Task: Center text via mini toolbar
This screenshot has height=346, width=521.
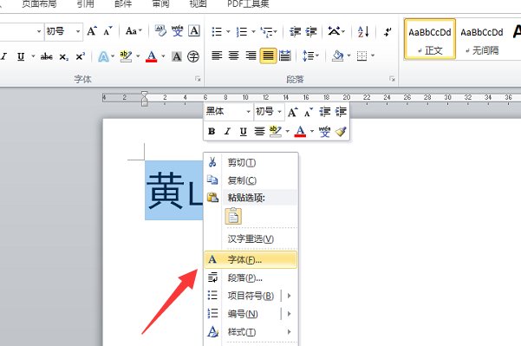Action: (x=259, y=132)
